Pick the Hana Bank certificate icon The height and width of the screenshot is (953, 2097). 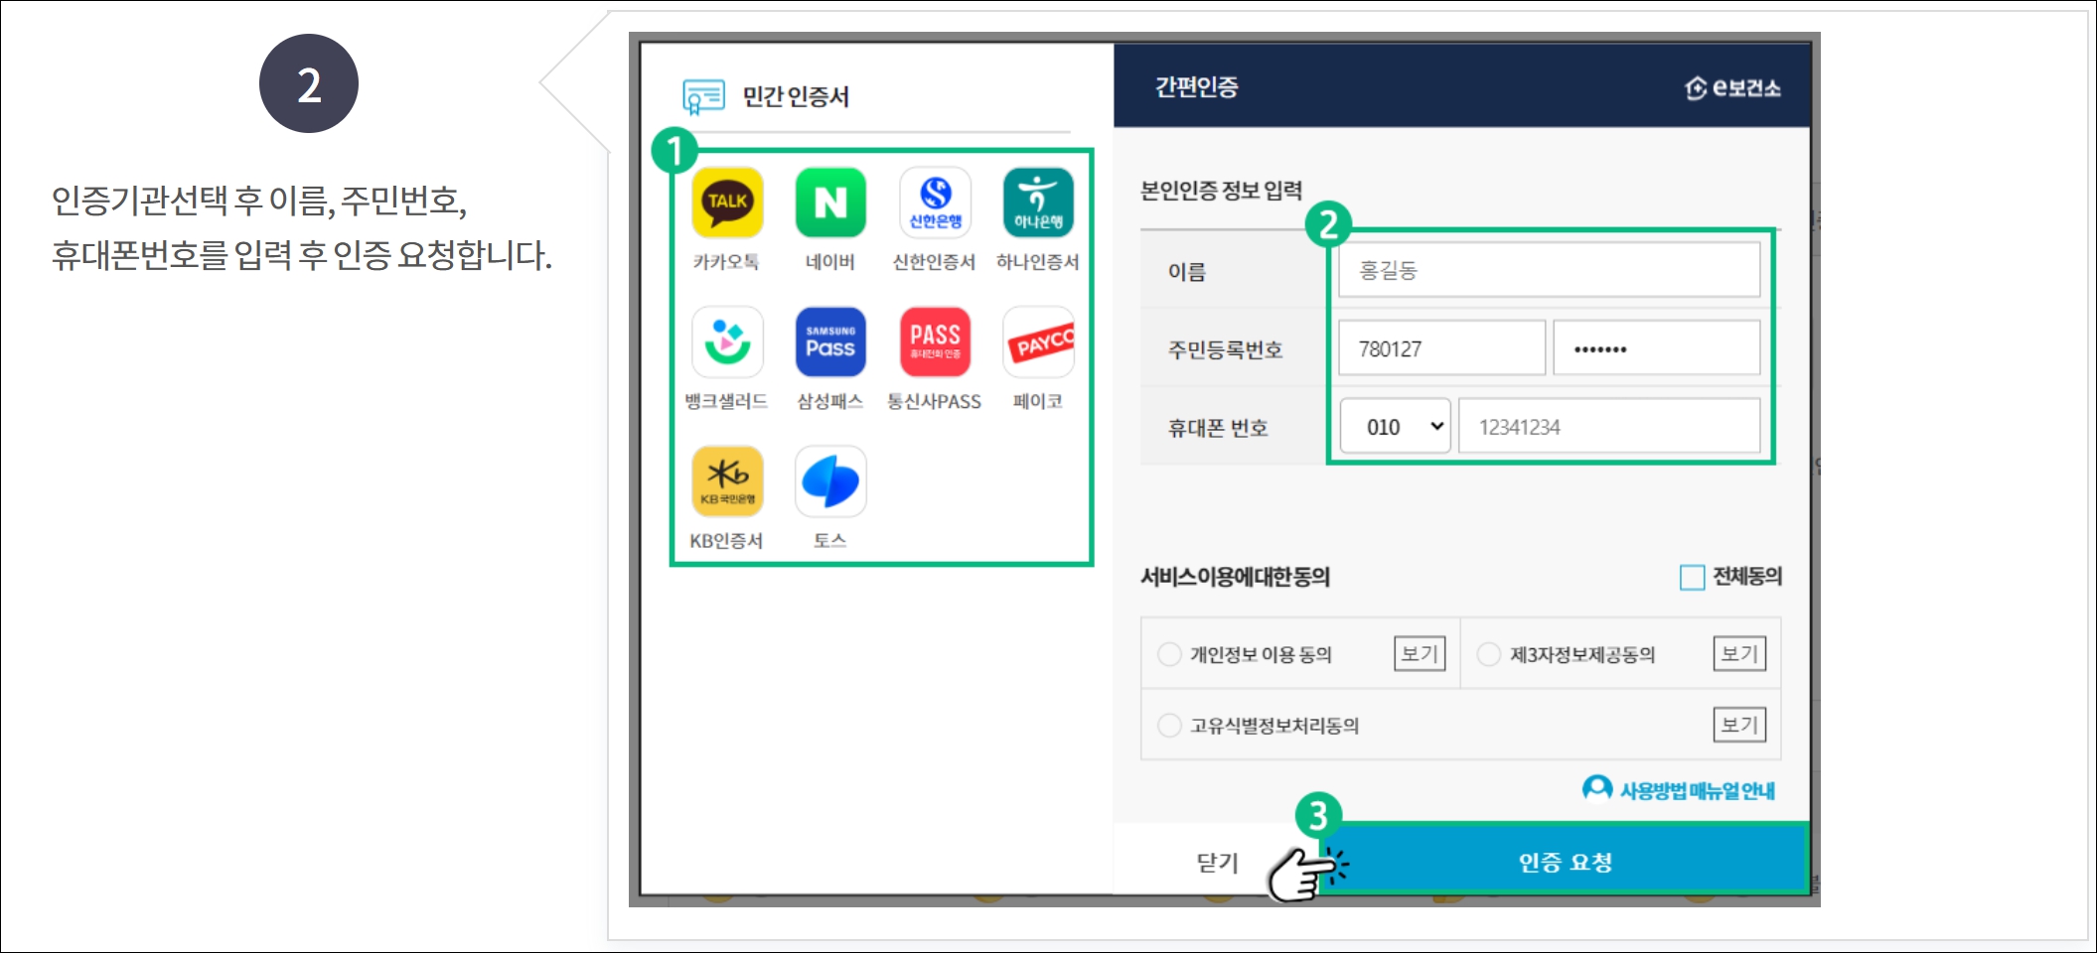1038,203
